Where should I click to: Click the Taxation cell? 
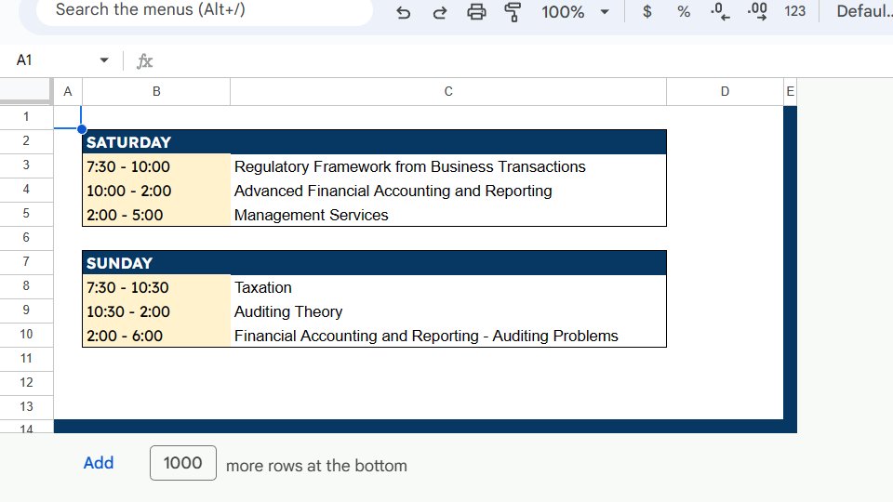448,287
